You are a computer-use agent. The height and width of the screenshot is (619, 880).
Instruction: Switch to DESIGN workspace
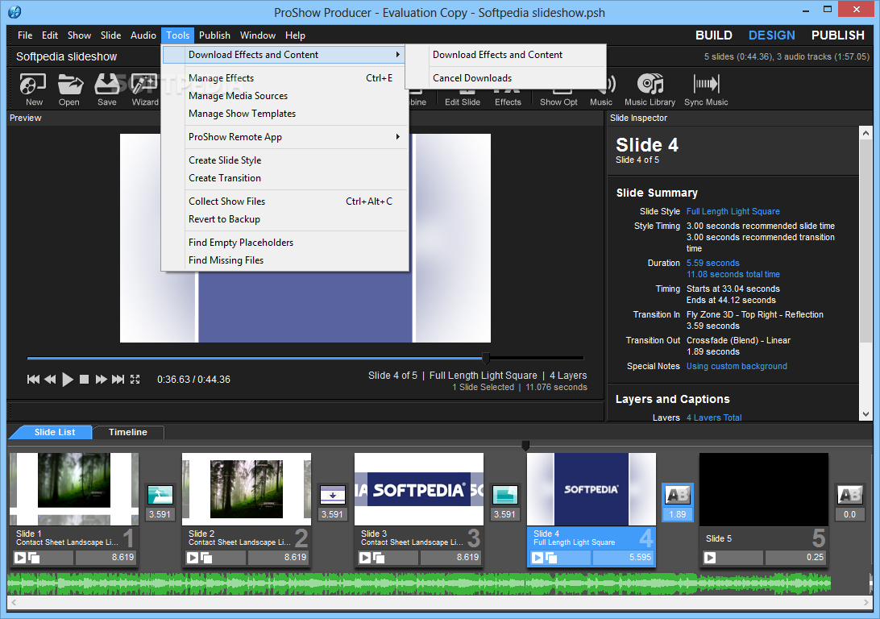[772, 35]
